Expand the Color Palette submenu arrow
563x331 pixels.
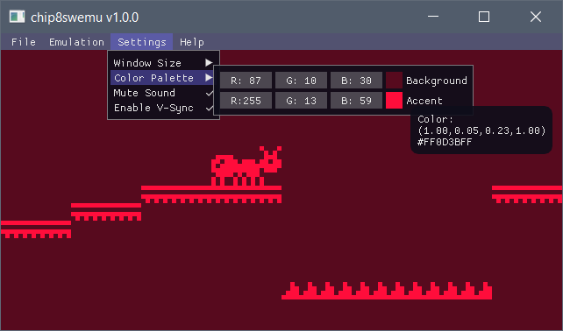(209, 77)
